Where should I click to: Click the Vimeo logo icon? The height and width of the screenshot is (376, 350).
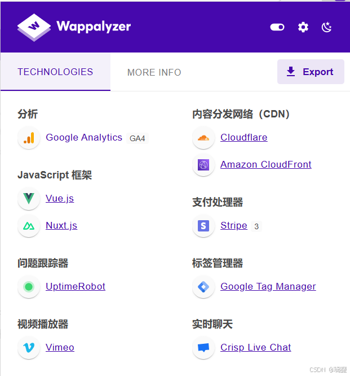click(x=29, y=348)
